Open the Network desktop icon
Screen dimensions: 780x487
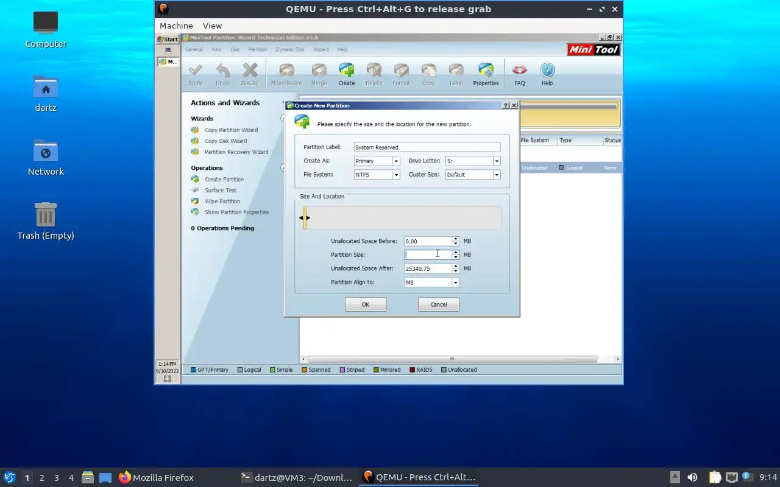click(x=46, y=158)
